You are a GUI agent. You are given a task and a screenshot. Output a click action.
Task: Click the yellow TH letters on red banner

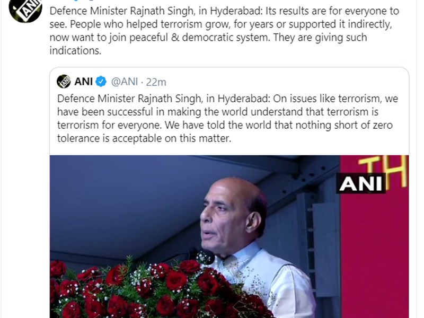(383, 171)
